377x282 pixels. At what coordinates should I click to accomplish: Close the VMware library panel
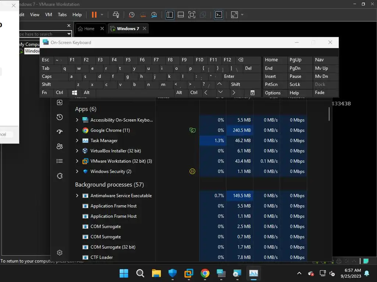tap(69, 25)
